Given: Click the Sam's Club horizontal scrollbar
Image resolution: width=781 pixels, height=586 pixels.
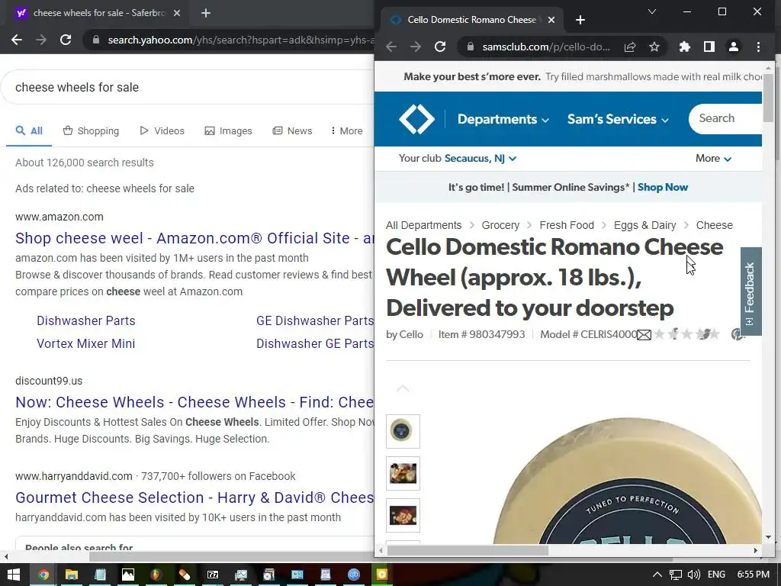Looking at the screenshot, I should (468, 551).
